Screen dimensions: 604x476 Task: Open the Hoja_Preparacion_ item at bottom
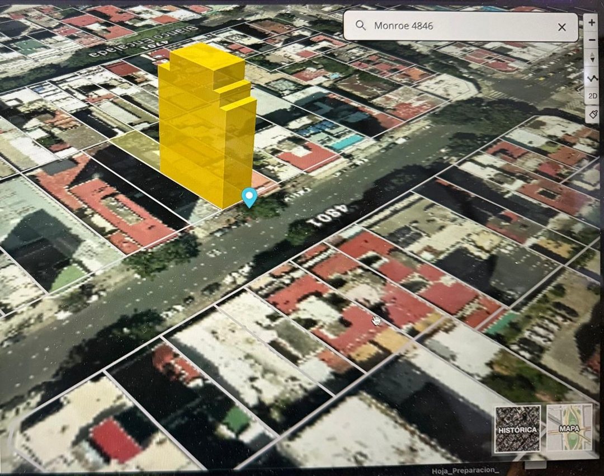point(465,470)
